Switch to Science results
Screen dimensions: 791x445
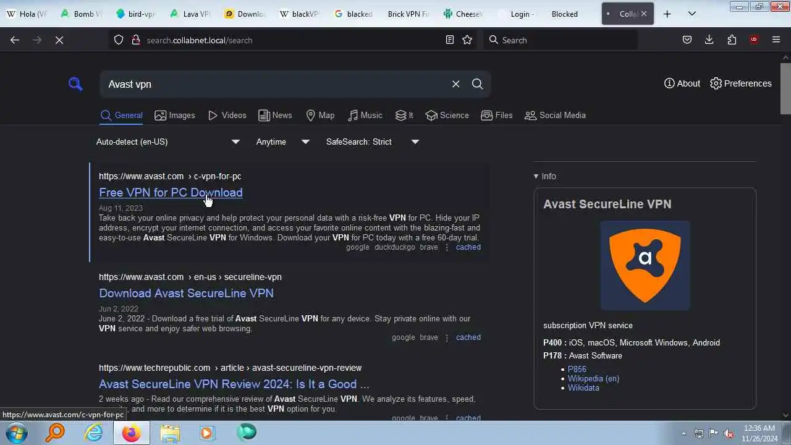447,116
